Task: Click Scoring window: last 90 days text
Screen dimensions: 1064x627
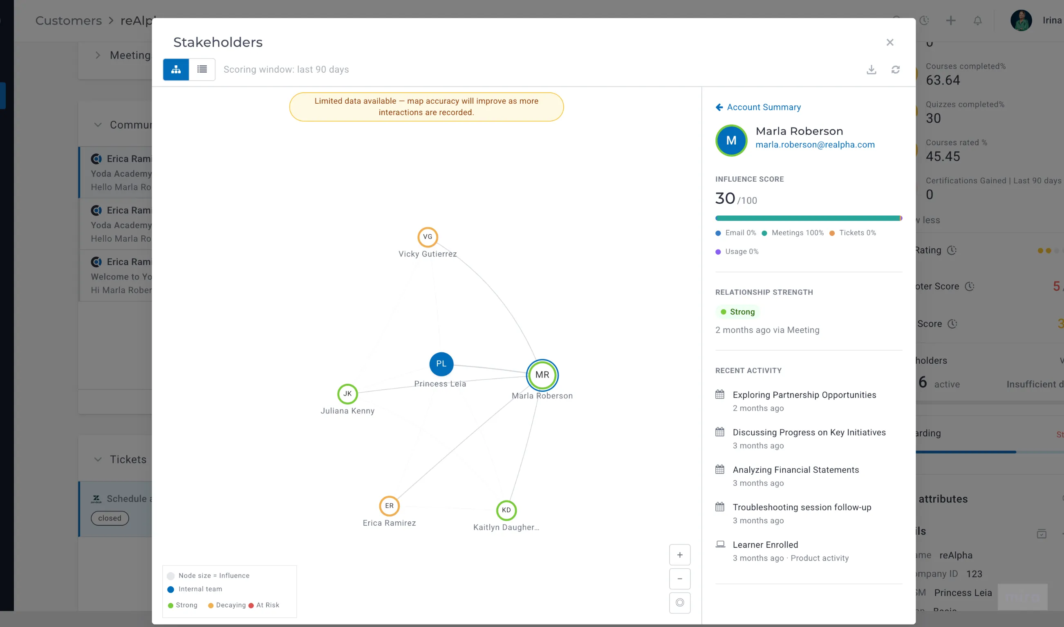Action: [x=286, y=69]
